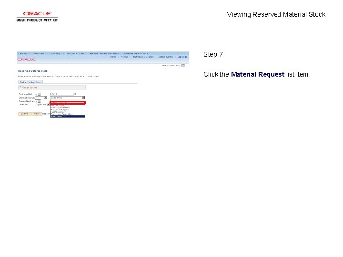Click the Oracle logo in the page header
The height and width of the screenshot is (257, 343).
(x=27, y=59)
